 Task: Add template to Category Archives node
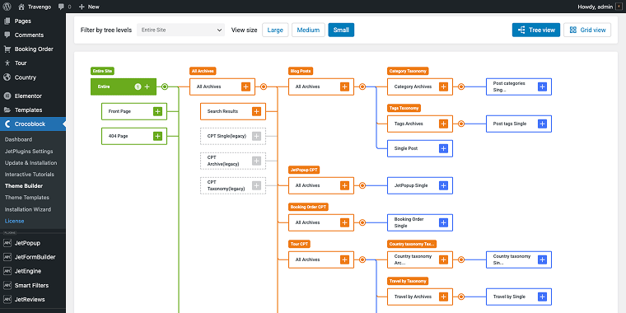(x=443, y=86)
